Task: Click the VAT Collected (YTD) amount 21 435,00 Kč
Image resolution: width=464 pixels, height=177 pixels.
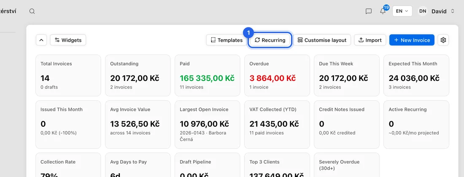Action: click(x=274, y=124)
